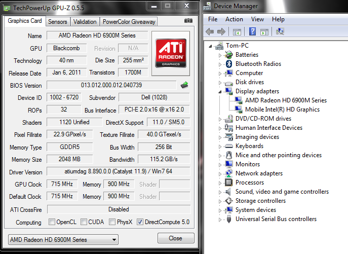
Task: Open the Help menu in Device Manager
Action: coord(278,19)
